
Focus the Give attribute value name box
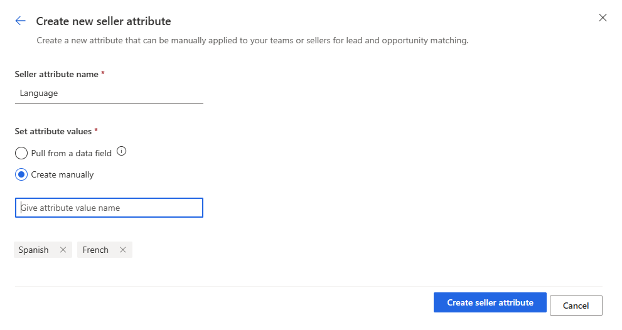109,208
